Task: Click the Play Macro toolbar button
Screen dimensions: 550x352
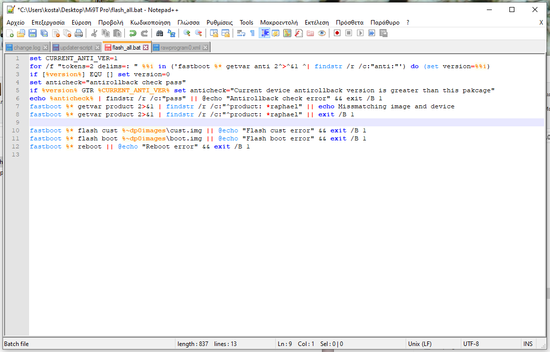Action: 360,34
